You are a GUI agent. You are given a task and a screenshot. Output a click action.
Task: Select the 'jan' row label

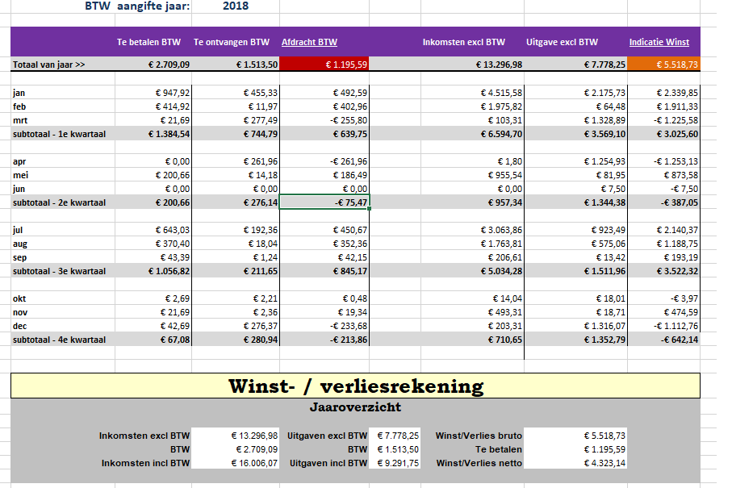(19, 93)
